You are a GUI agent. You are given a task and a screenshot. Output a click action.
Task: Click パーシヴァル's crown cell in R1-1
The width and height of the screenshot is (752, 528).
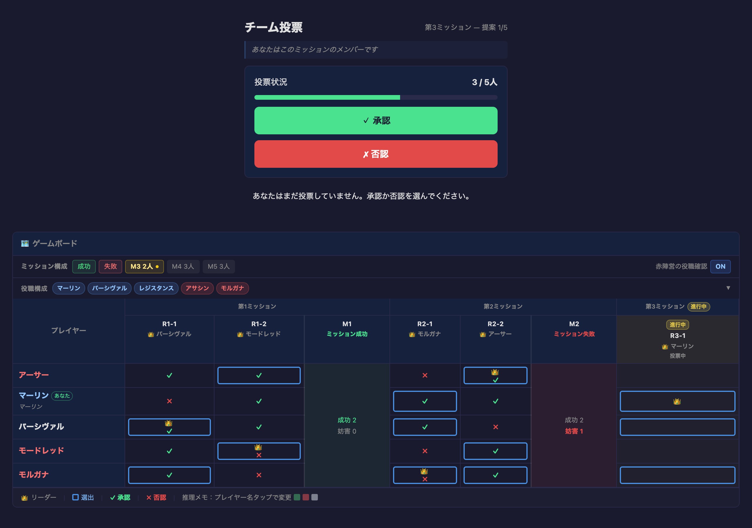pyautogui.click(x=169, y=427)
